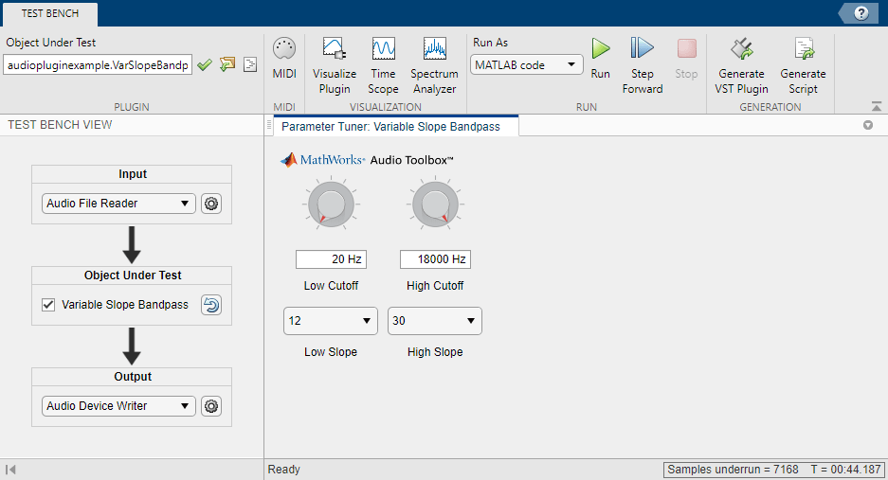Click the Output block header

pos(132,377)
